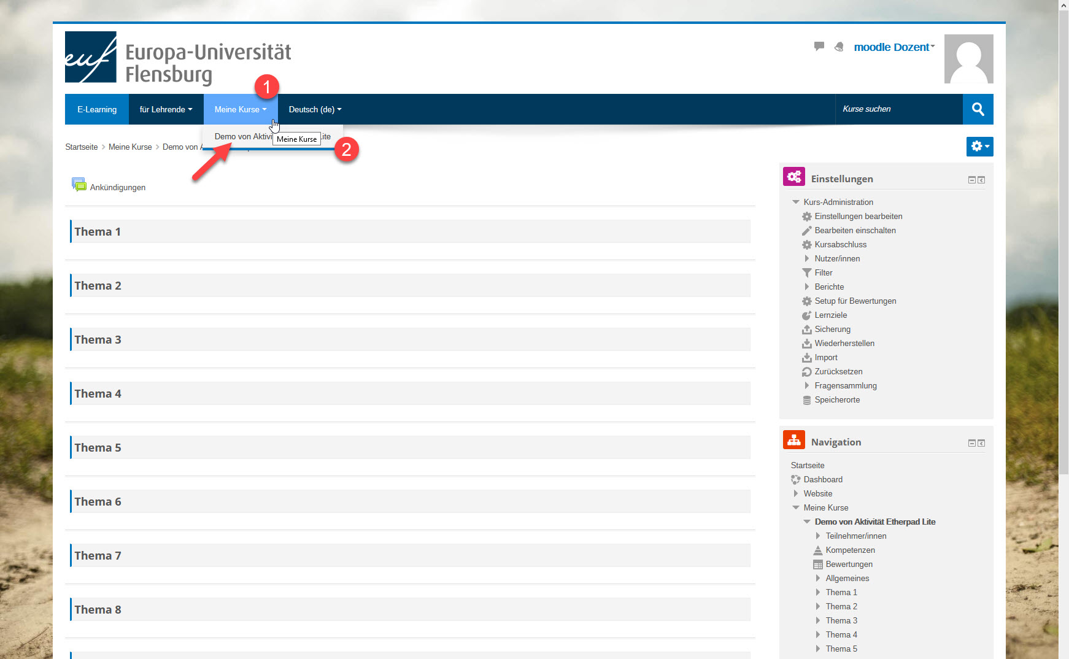
Task: Open the für Lehrende menu
Action: coord(166,109)
